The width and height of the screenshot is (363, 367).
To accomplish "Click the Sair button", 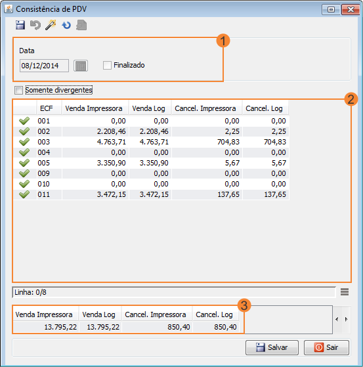I will pos(326,347).
